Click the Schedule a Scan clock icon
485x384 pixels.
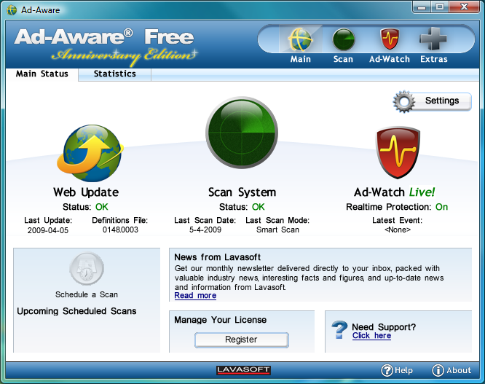tap(87, 269)
